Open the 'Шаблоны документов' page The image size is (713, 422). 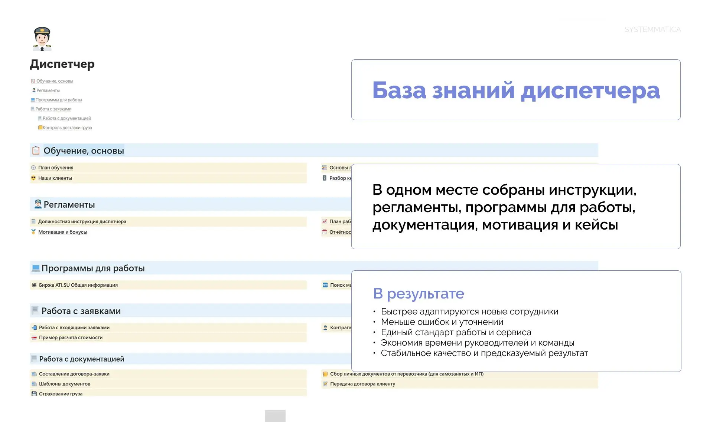(65, 384)
